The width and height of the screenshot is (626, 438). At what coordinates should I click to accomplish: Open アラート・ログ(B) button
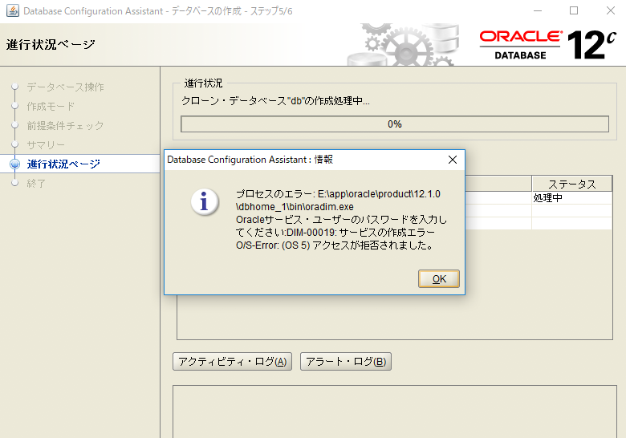tap(346, 362)
